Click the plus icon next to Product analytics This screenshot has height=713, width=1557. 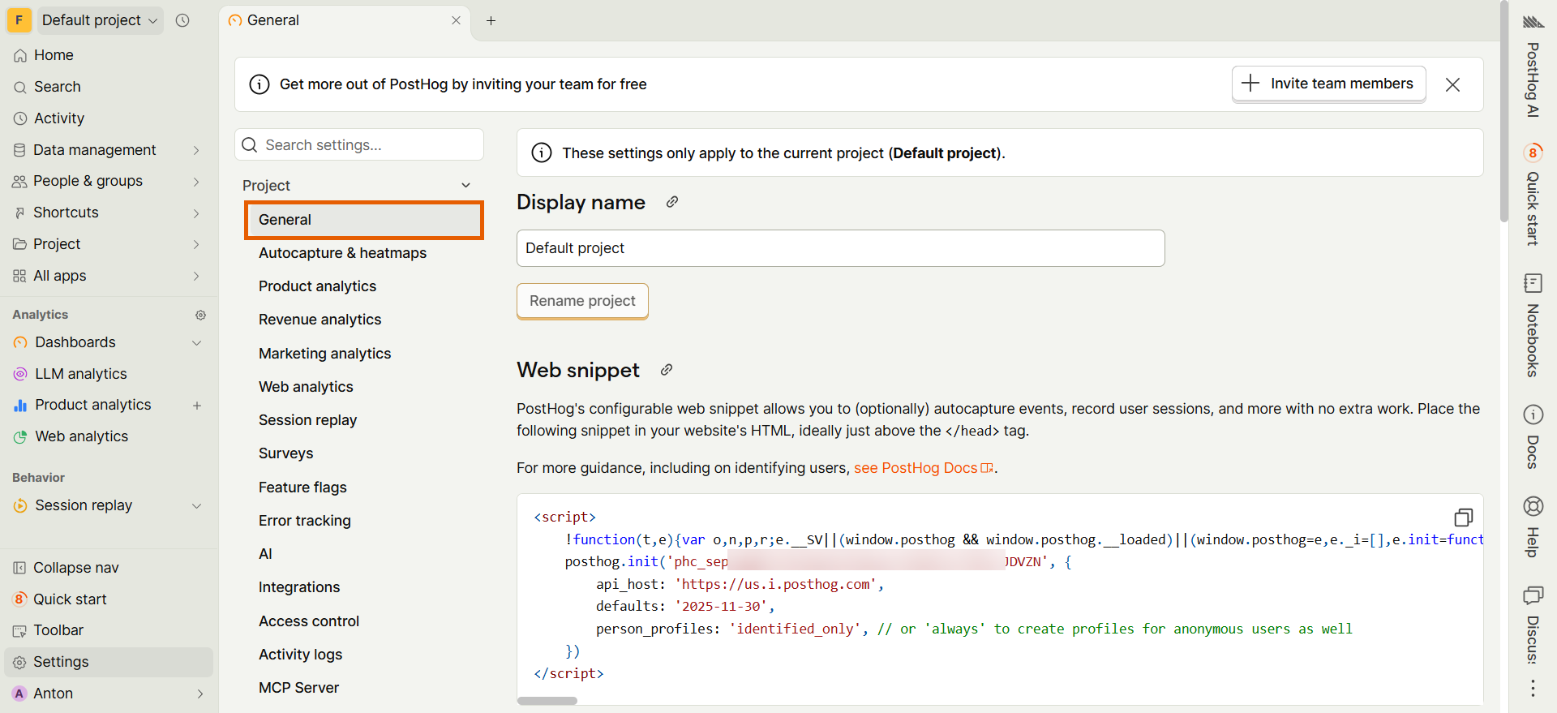coord(197,406)
